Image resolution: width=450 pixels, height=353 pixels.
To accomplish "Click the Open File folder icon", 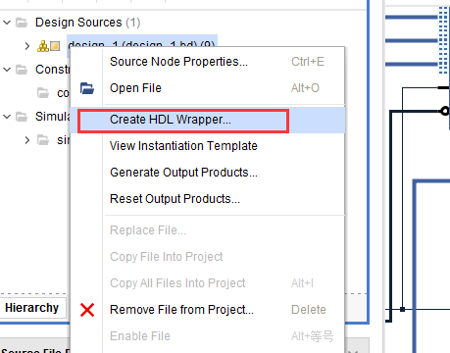I will pos(87,88).
